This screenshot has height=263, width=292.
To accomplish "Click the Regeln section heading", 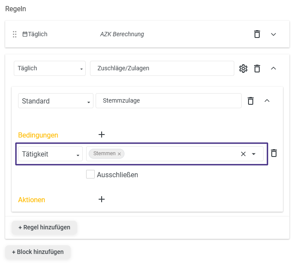I will 16,9.
